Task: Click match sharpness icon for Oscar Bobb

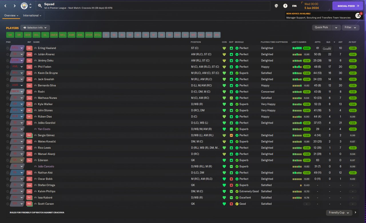Action: click(x=231, y=179)
